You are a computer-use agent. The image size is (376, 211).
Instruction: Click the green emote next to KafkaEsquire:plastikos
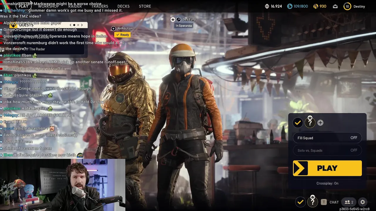50,95
